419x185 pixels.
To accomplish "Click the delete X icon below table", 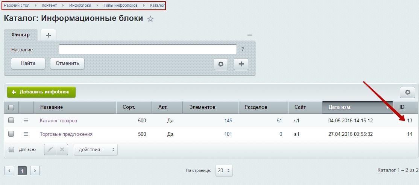I will [62, 149].
